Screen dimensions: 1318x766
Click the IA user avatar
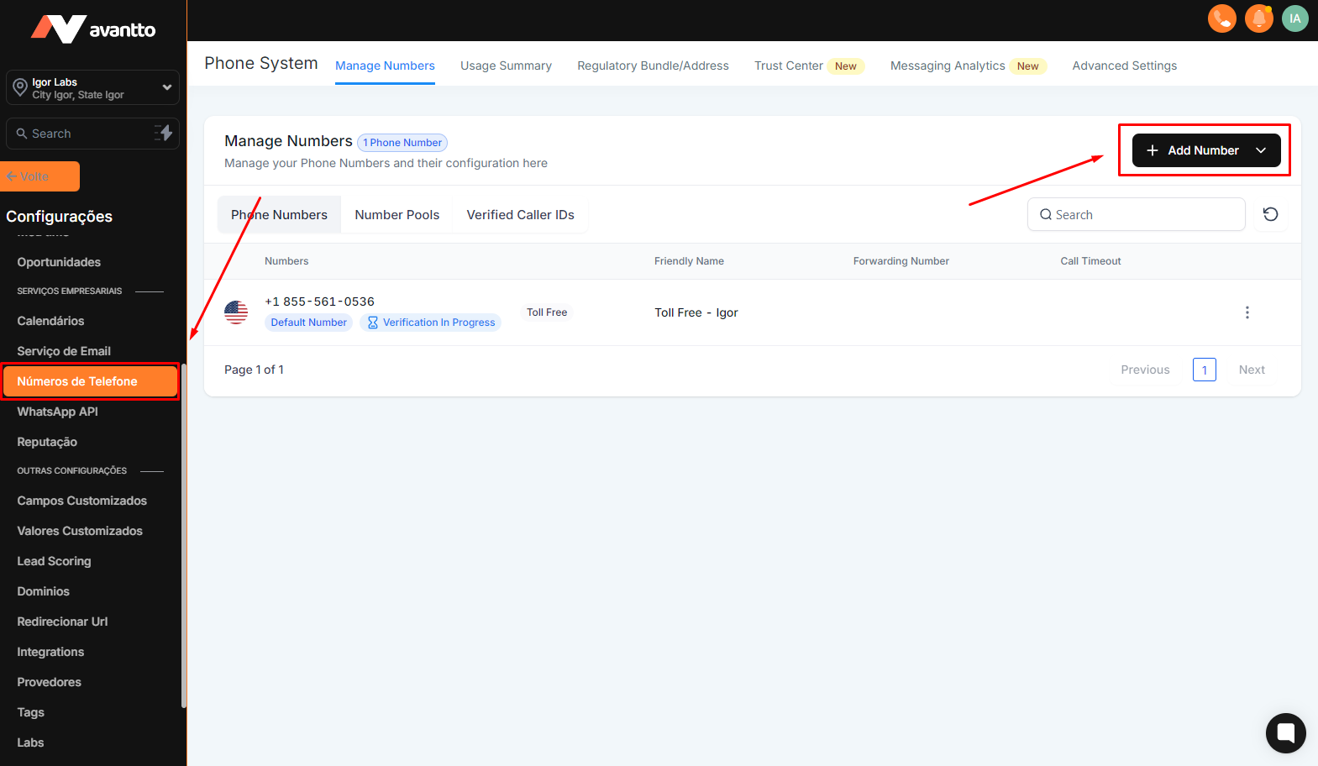1294,18
